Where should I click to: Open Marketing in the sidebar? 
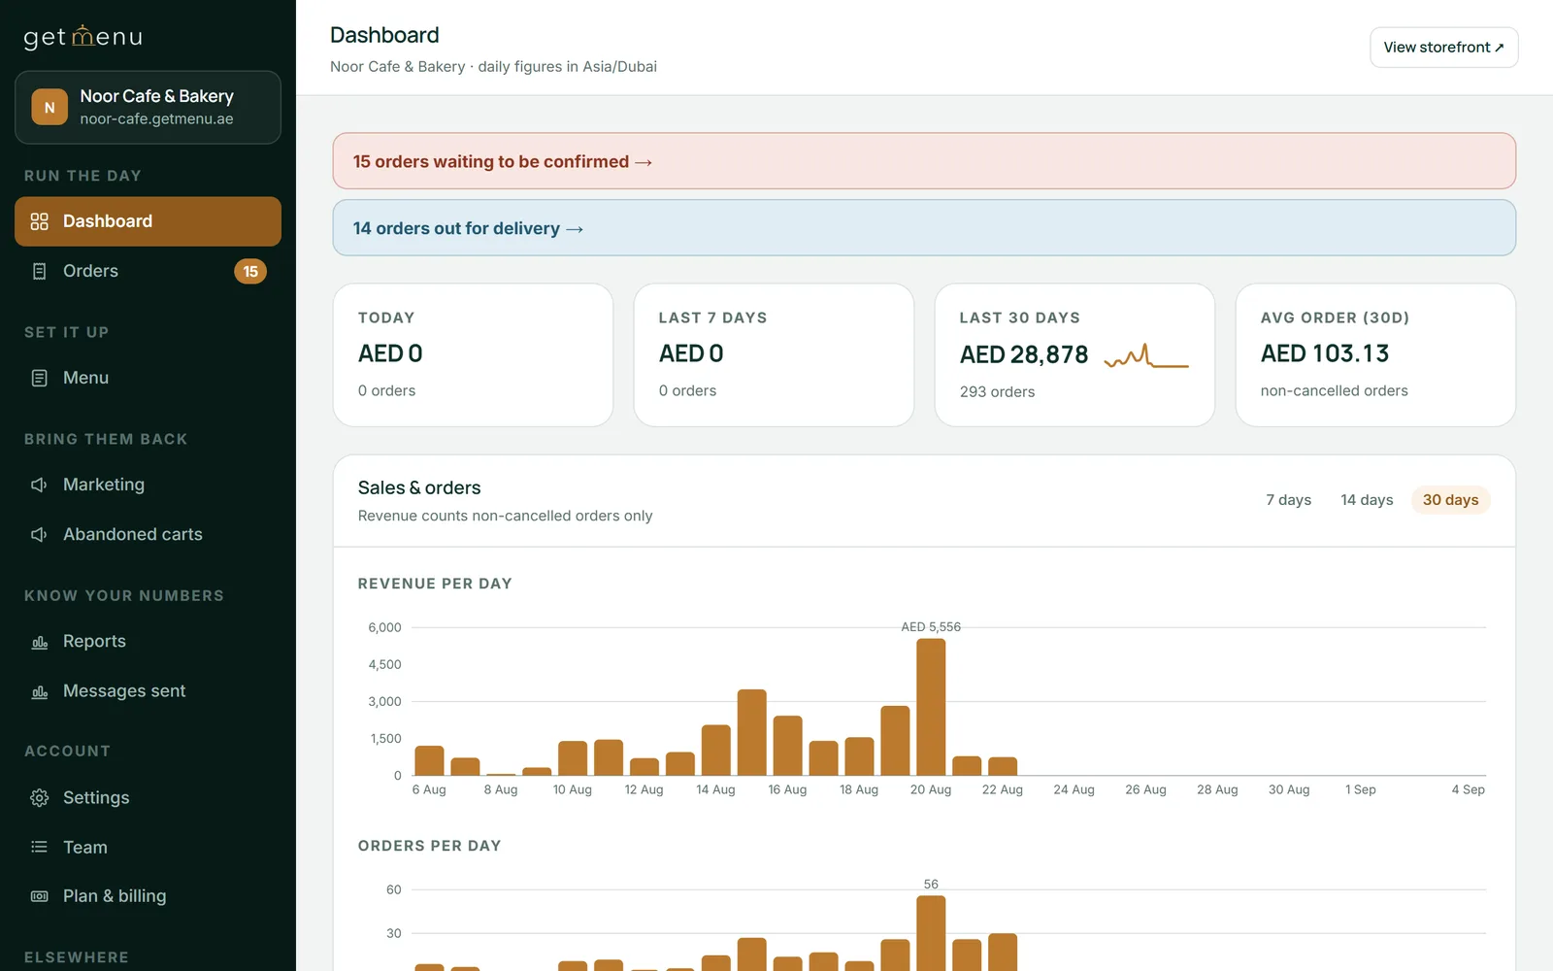(x=148, y=485)
